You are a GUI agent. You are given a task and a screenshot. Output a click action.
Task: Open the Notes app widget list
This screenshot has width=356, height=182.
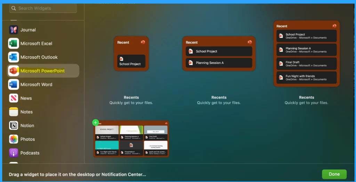[x=14, y=112]
